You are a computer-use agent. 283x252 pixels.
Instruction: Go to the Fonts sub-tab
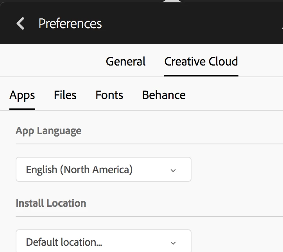109,95
